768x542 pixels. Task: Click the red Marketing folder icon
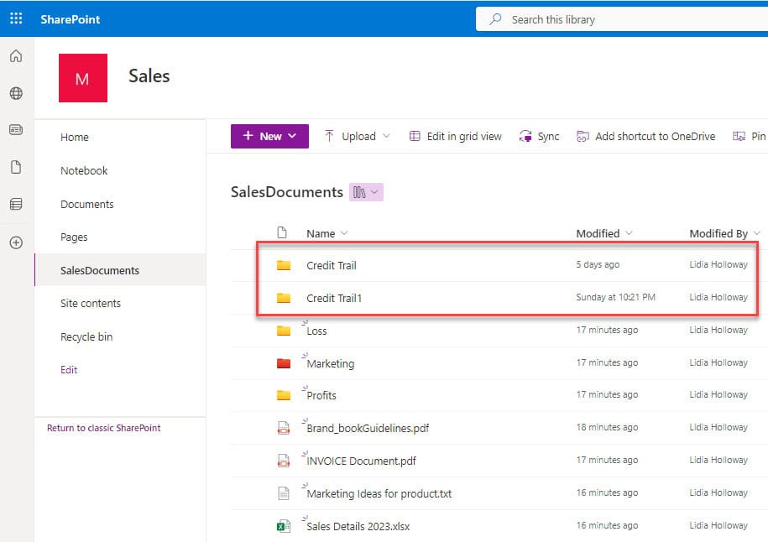tap(284, 363)
